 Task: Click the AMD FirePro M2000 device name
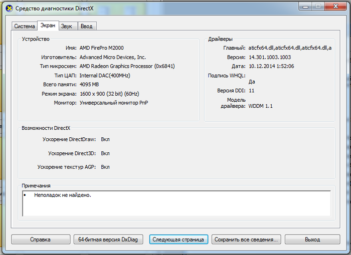102,48
